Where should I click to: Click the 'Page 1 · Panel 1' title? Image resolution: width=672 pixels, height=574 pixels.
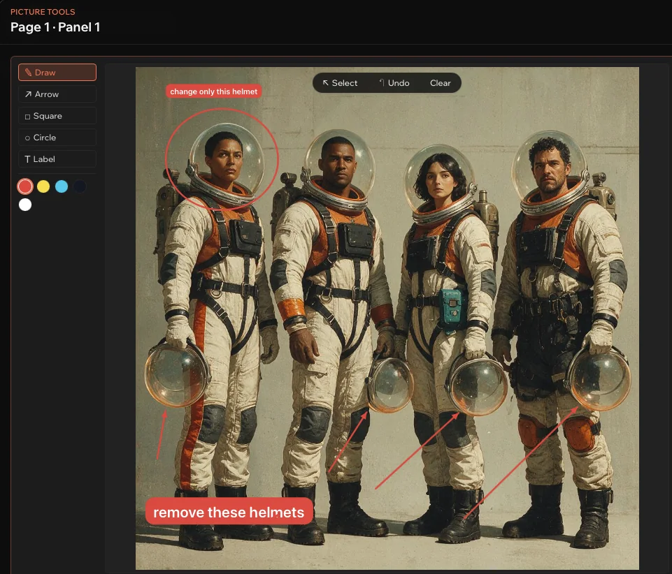[55, 27]
